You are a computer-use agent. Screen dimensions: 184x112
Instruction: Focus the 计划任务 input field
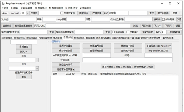pyautogui.click(x=127, y=60)
